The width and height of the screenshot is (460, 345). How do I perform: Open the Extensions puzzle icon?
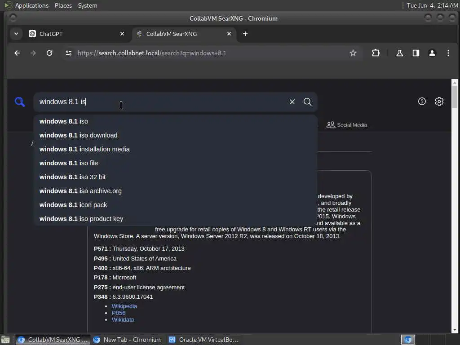tap(376, 53)
